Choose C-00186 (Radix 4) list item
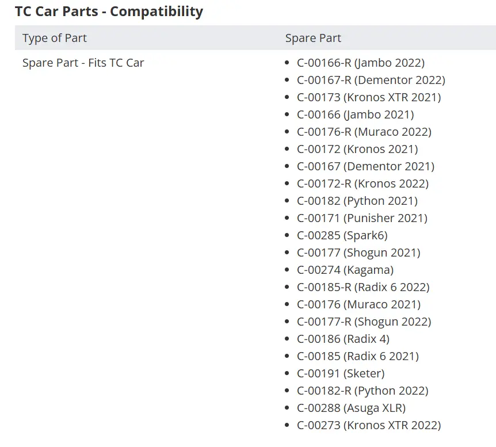The image size is (496, 447). click(x=343, y=339)
